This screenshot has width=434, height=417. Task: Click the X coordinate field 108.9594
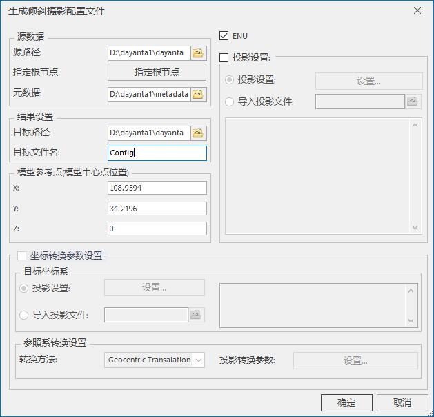(157, 188)
